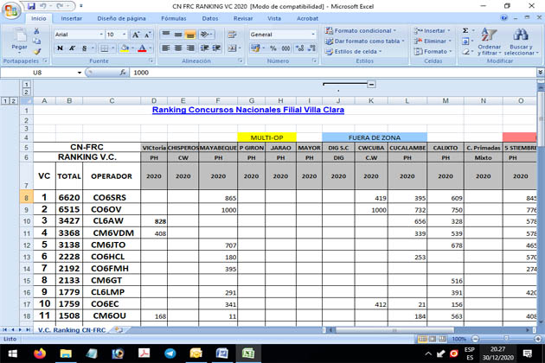Image resolution: width=545 pixels, height=363 pixels.
Task: Decrease indent in cell
Action: coord(205,48)
